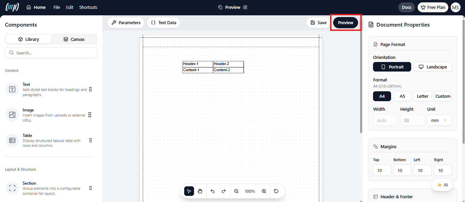Focus the component search field

point(51,53)
